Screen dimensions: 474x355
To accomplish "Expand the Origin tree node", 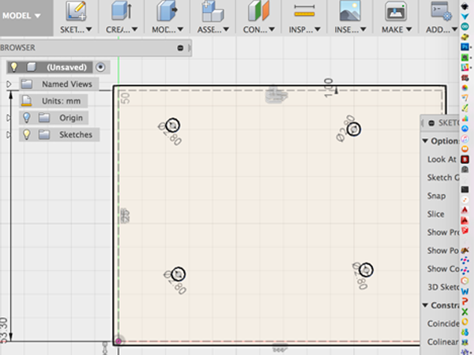I will point(9,118).
